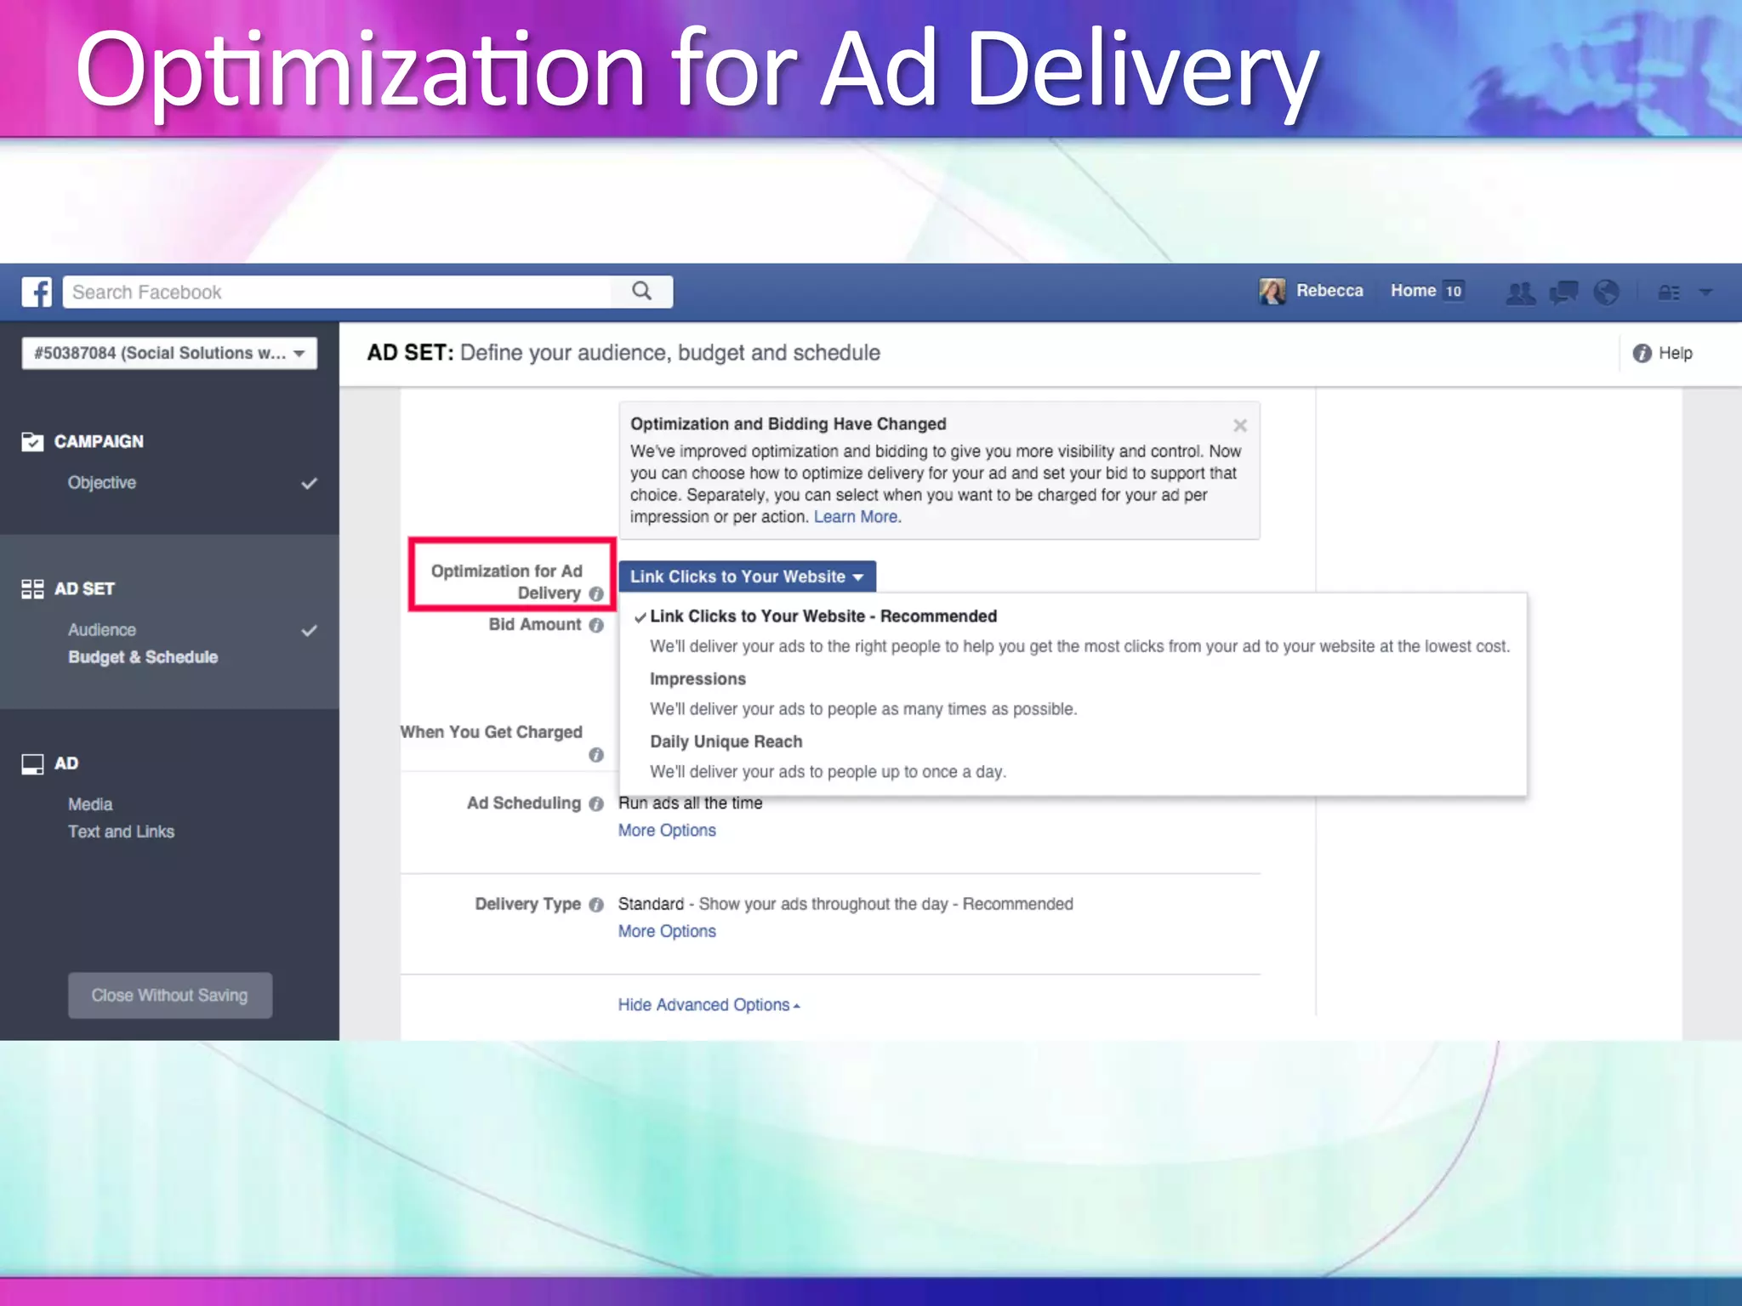Click the Ad Set section icon
Image resolution: width=1742 pixels, height=1306 pixels.
pyautogui.click(x=32, y=588)
